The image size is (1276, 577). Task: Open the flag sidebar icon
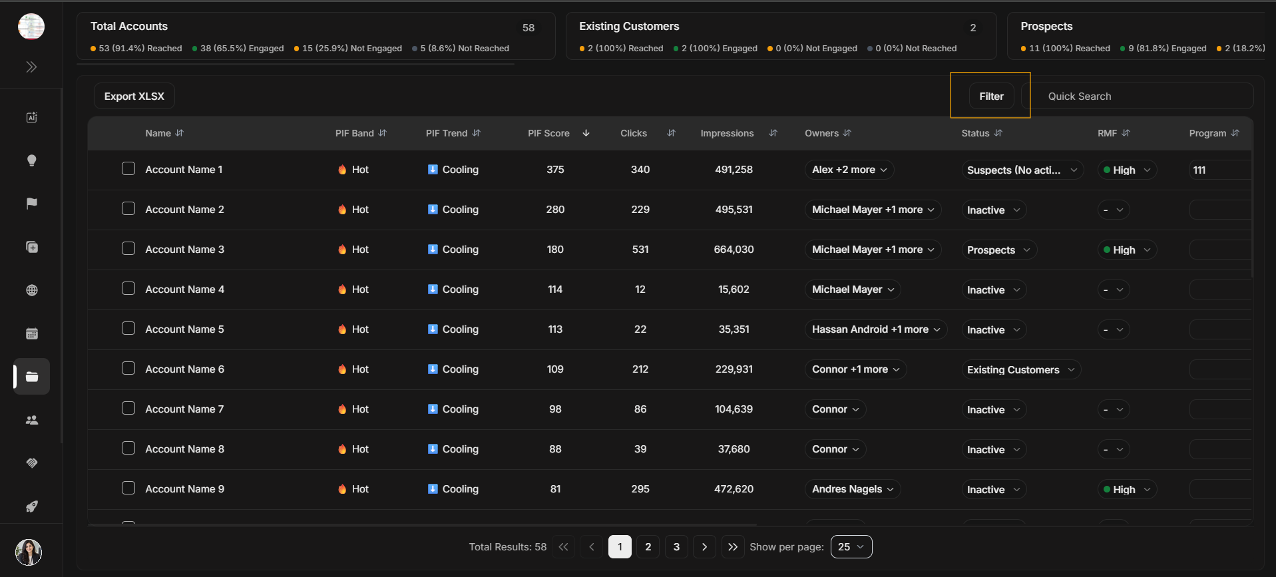31,204
